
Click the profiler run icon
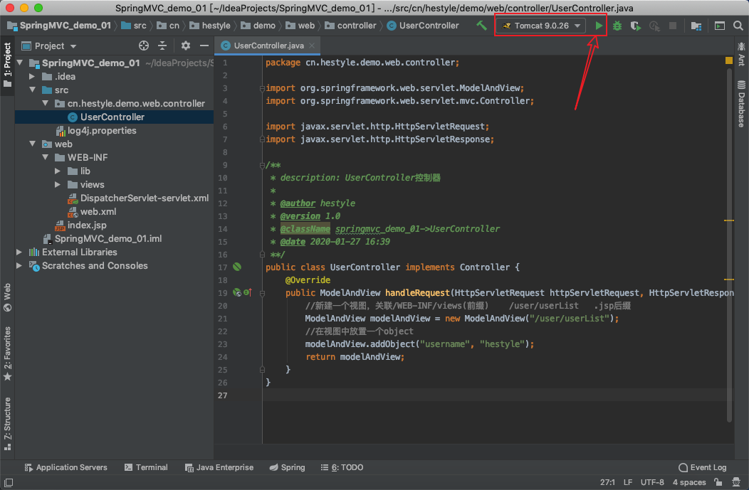(654, 26)
